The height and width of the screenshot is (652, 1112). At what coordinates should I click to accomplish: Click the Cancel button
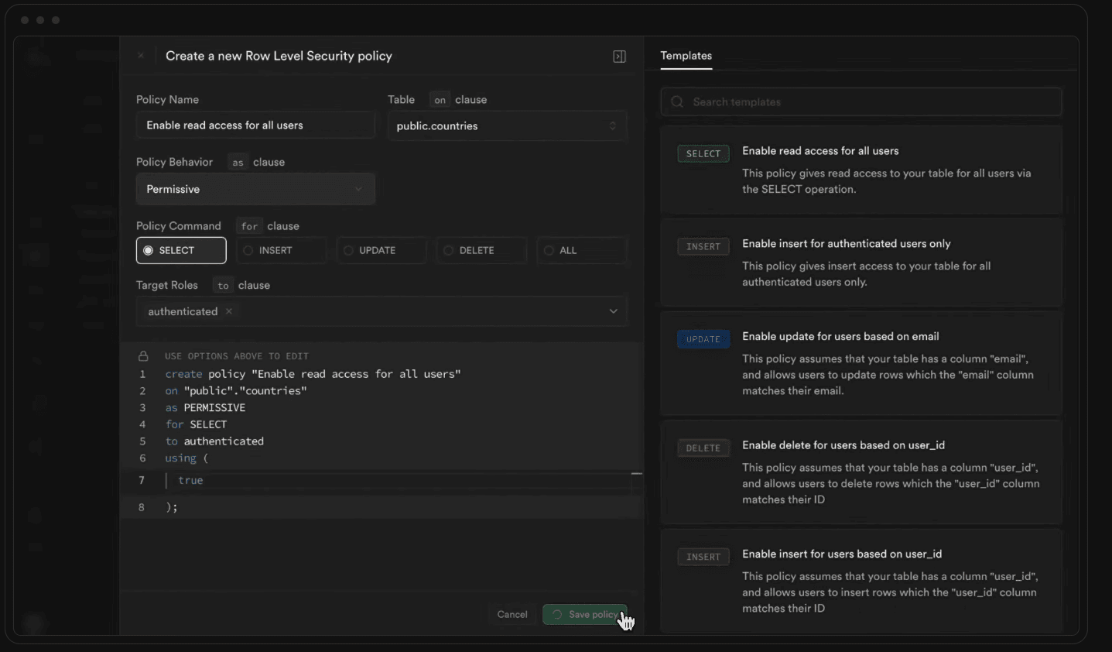pyautogui.click(x=512, y=614)
